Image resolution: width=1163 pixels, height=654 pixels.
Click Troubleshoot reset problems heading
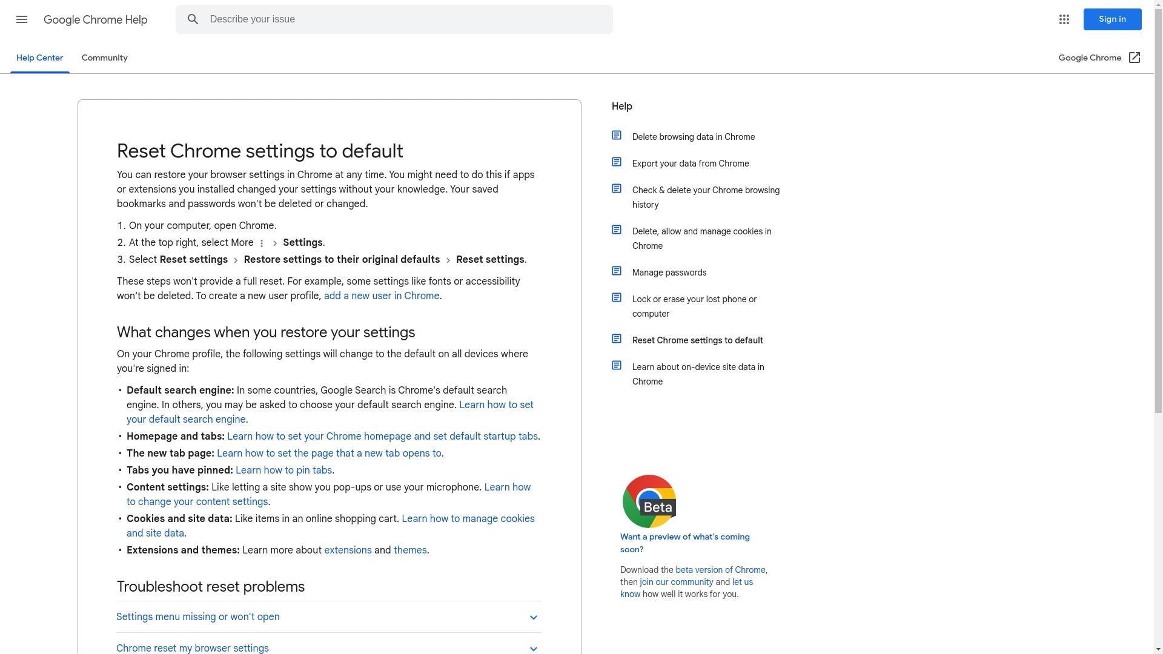(x=211, y=587)
